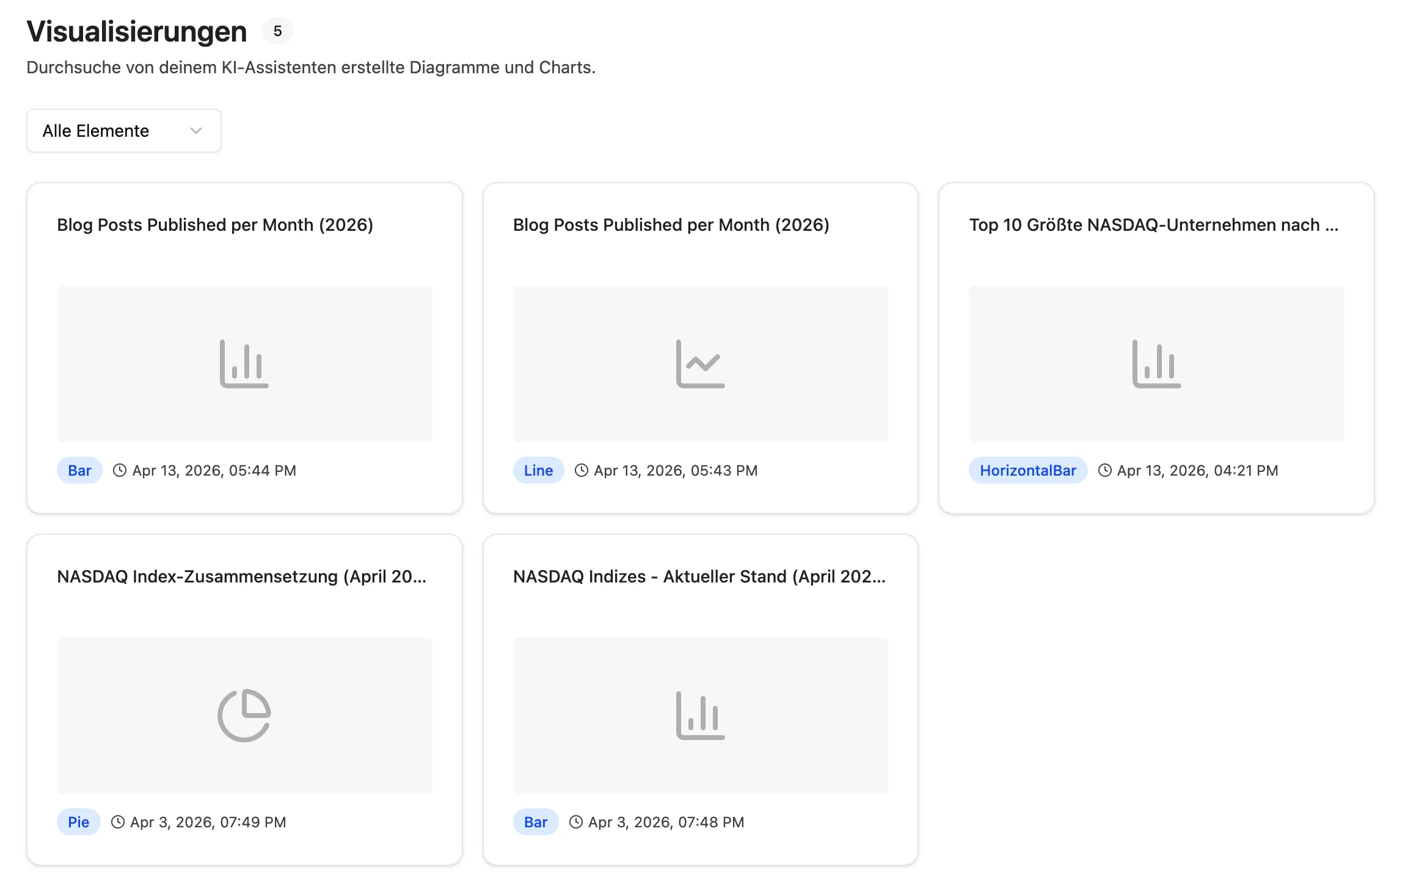Click the Bar badge dated Apr 13, 2026
Image resolution: width=1419 pixels, height=878 pixels.
point(79,470)
